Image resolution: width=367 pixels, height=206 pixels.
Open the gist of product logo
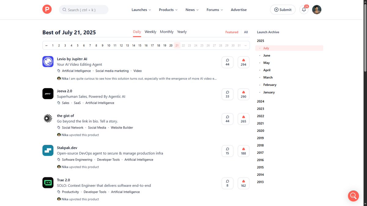coord(48,118)
